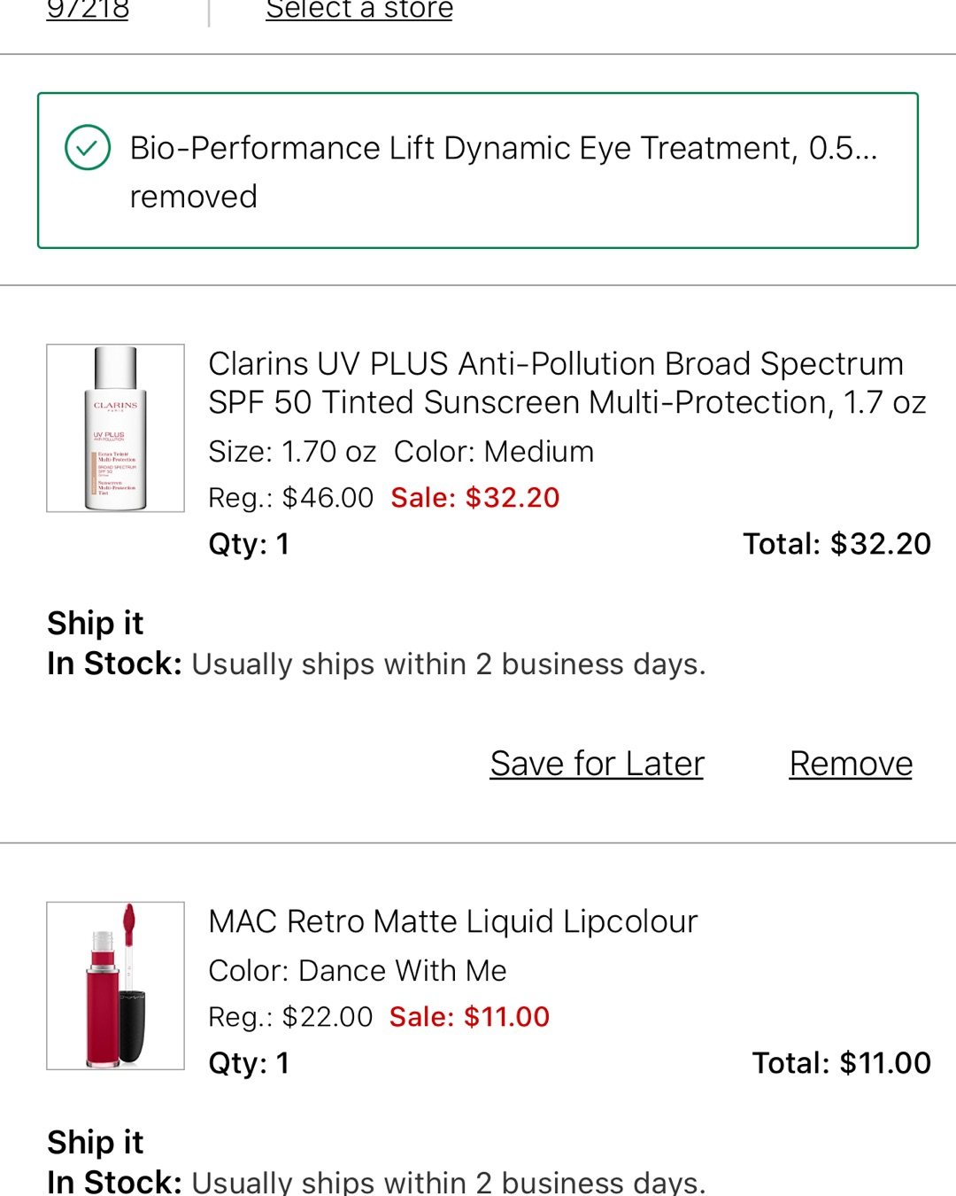The width and height of the screenshot is (956, 1196).
Task: Click the Color: Dance With Me text
Action: click(x=357, y=971)
